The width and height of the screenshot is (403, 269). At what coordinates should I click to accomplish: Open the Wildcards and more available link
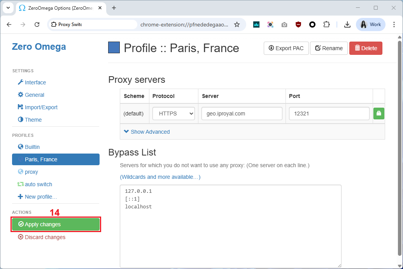click(160, 177)
